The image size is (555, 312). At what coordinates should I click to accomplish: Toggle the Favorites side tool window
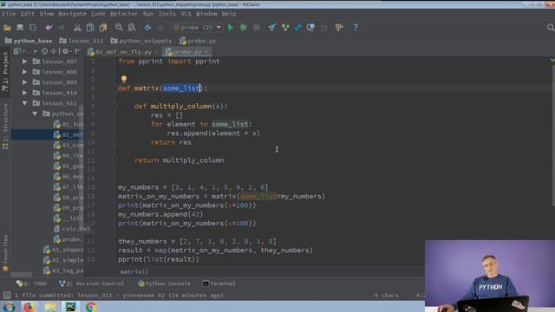click(5, 253)
